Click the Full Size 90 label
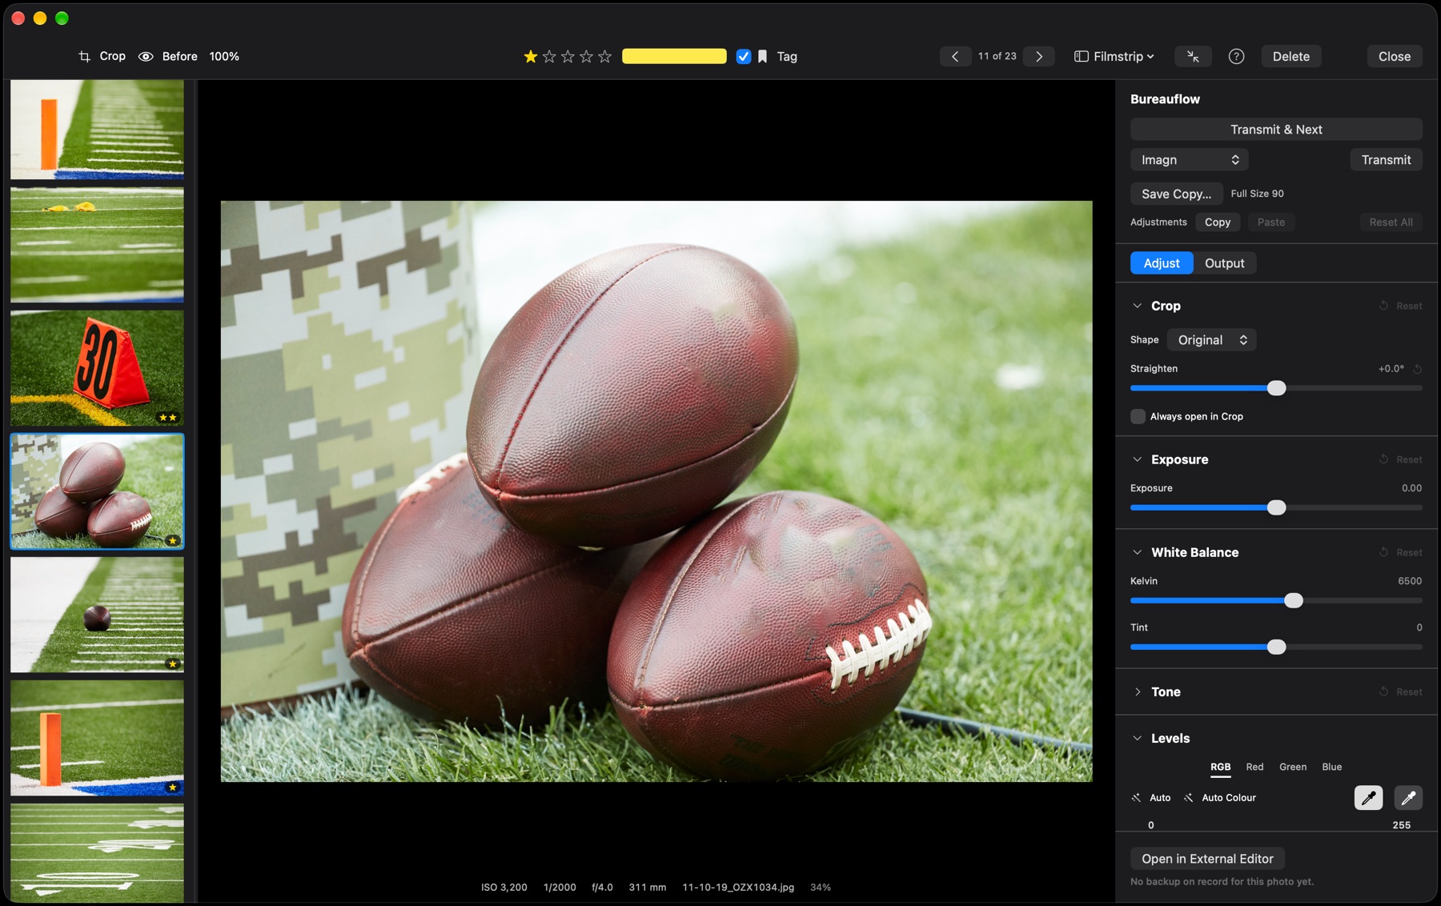The width and height of the screenshot is (1441, 906). tap(1257, 194)
